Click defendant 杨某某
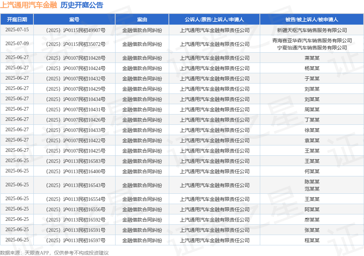This screenshot has height=256, width=364. point(312,68)
